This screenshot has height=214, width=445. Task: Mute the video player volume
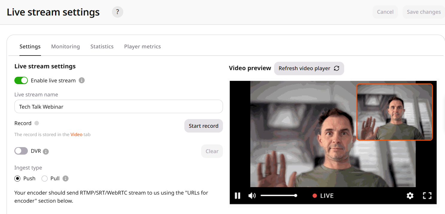pyautogui.click(x=252, y=196)
